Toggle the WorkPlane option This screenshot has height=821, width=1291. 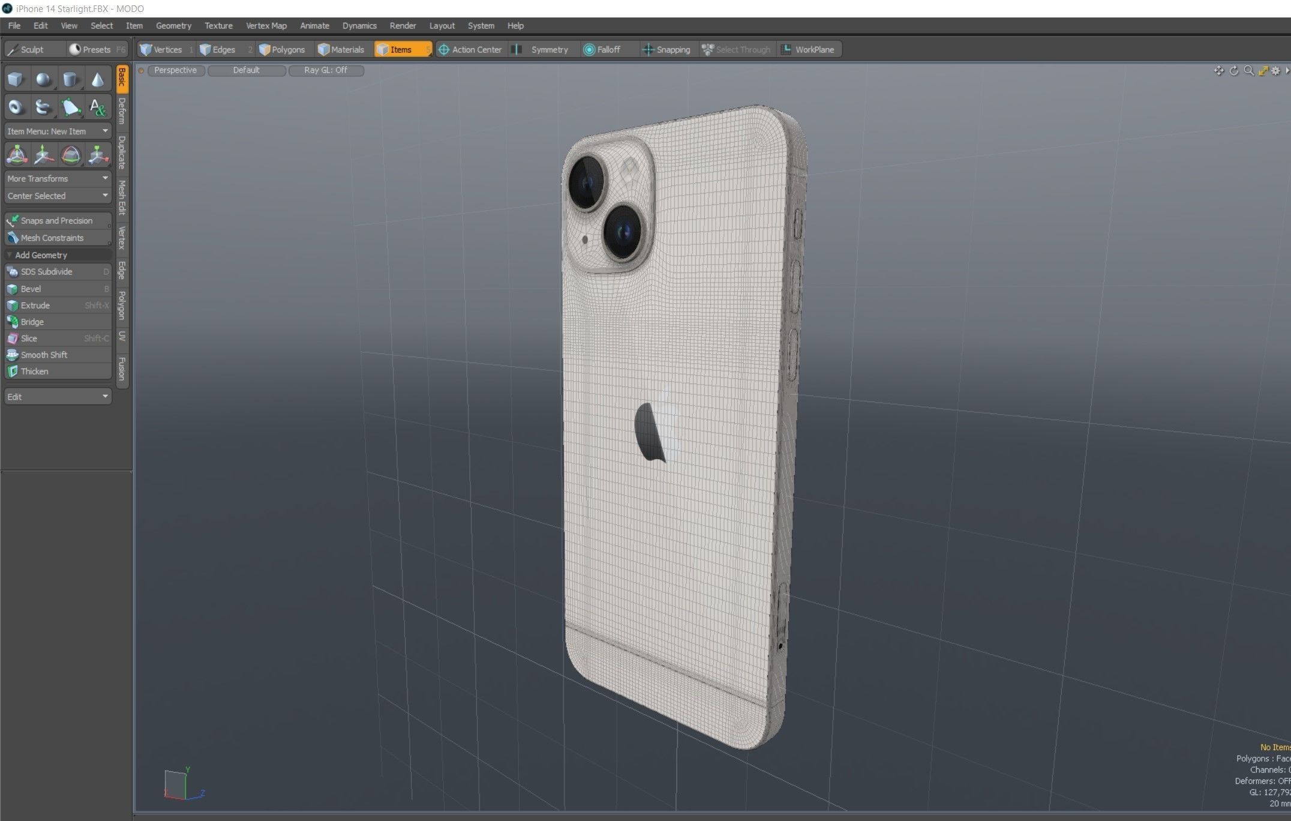point(809,50)
